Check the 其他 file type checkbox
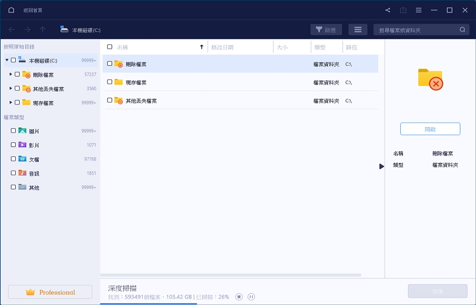 coord(13,187)
